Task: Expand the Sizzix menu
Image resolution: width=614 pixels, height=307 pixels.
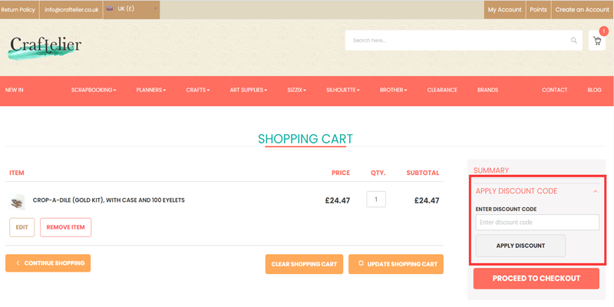Action: 296,90
